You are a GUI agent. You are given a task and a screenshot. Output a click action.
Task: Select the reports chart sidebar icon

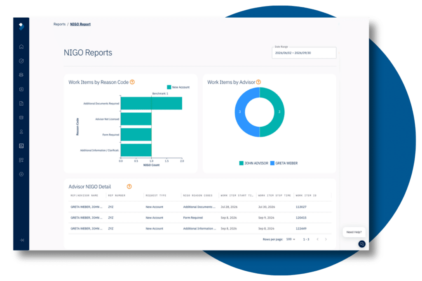tap(21, 146)
